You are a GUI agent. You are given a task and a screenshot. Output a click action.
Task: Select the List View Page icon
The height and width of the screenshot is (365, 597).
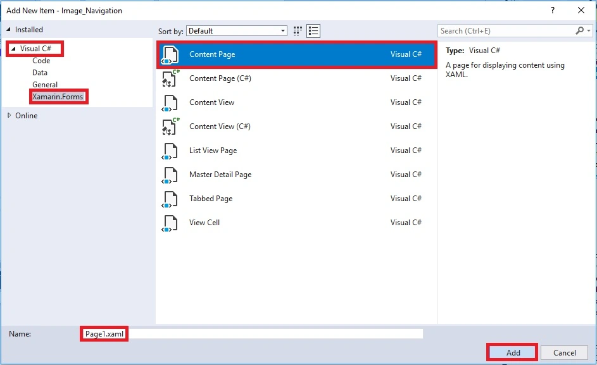170,151
